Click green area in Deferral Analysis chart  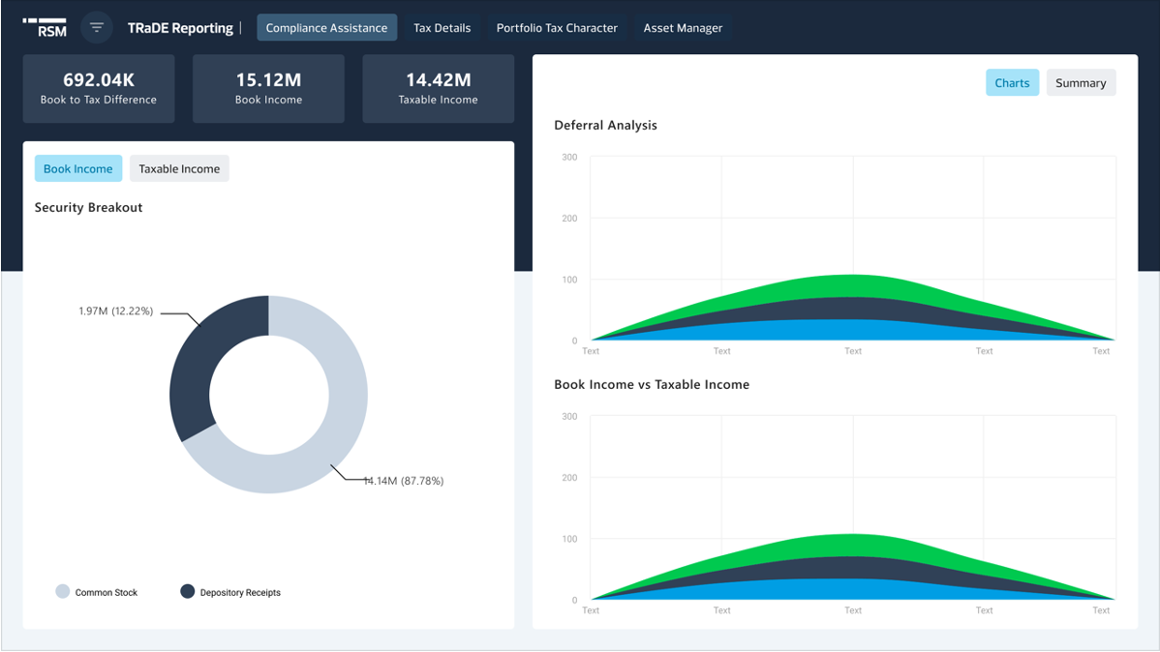point(852,285)
